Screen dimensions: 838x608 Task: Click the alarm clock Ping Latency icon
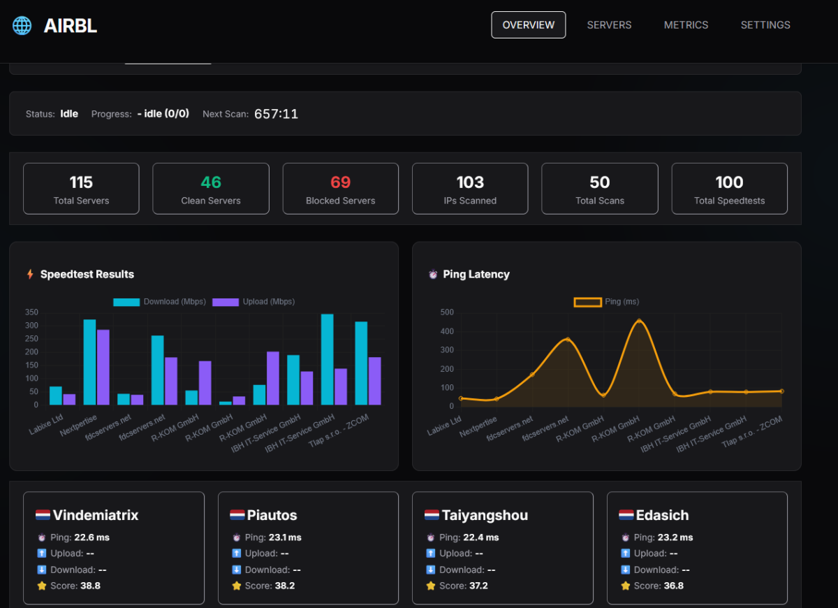coord(433,275)
